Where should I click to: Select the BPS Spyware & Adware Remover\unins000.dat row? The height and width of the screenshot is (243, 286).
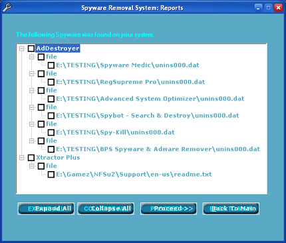158,149
